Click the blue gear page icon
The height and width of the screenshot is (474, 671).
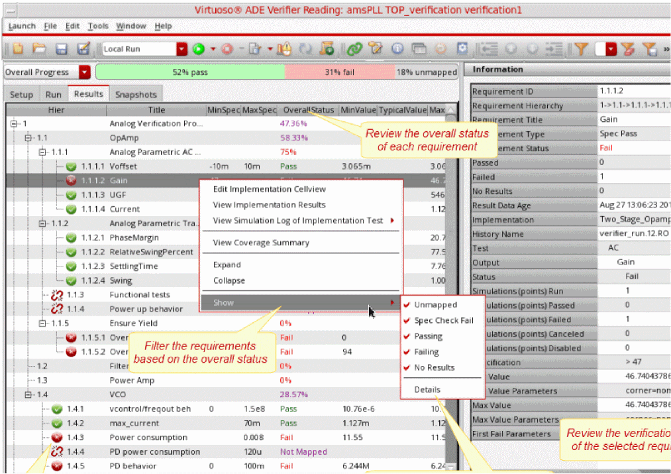tap(462, 48)
